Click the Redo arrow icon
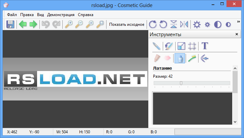Viewport: 244px width, 138px height. pos(56,24)
